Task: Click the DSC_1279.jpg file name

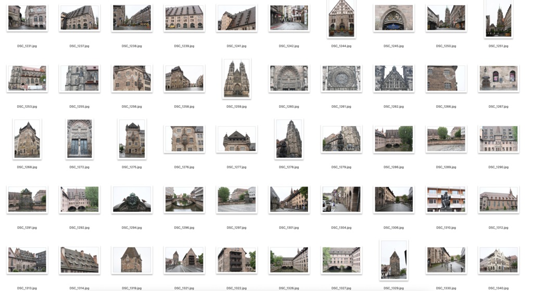Action: [x=341, y=167]
